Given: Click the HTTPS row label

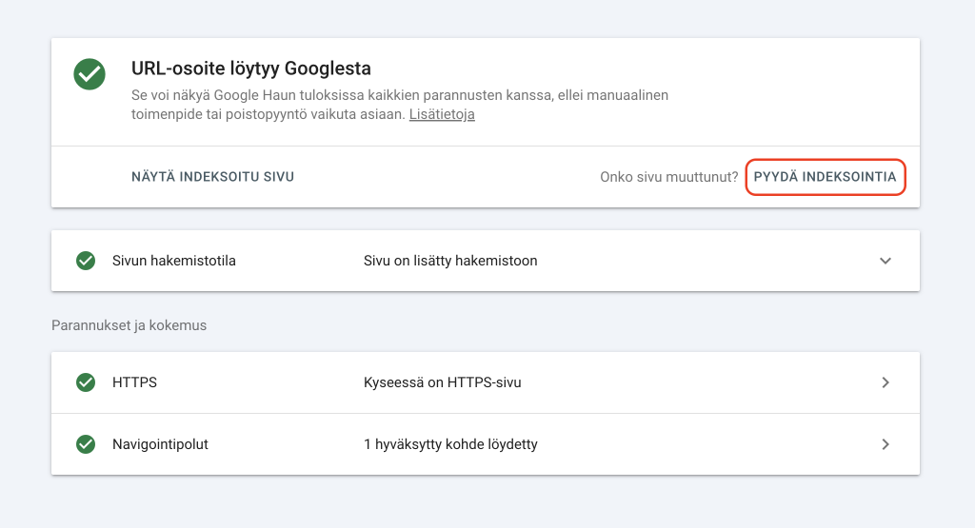Looking at the screenshot, I should [134, 382].
